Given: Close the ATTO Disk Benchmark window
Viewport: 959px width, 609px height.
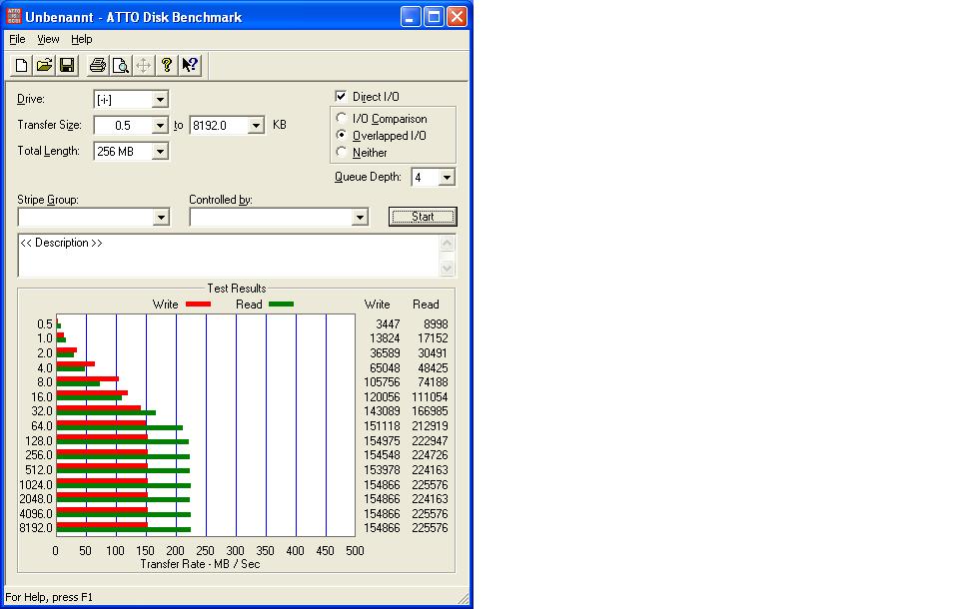Looking at the screenshot, I should pos(457,17).
